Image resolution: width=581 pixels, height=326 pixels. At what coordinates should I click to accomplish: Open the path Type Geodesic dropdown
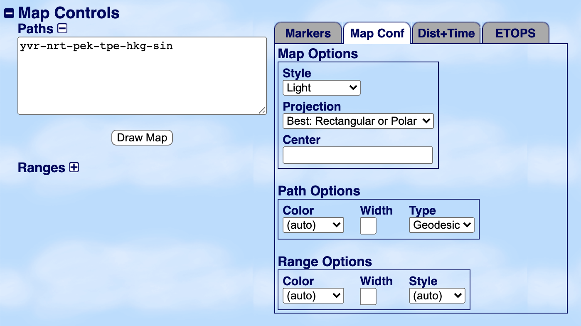pyautogui.click(x=441, y=225)
